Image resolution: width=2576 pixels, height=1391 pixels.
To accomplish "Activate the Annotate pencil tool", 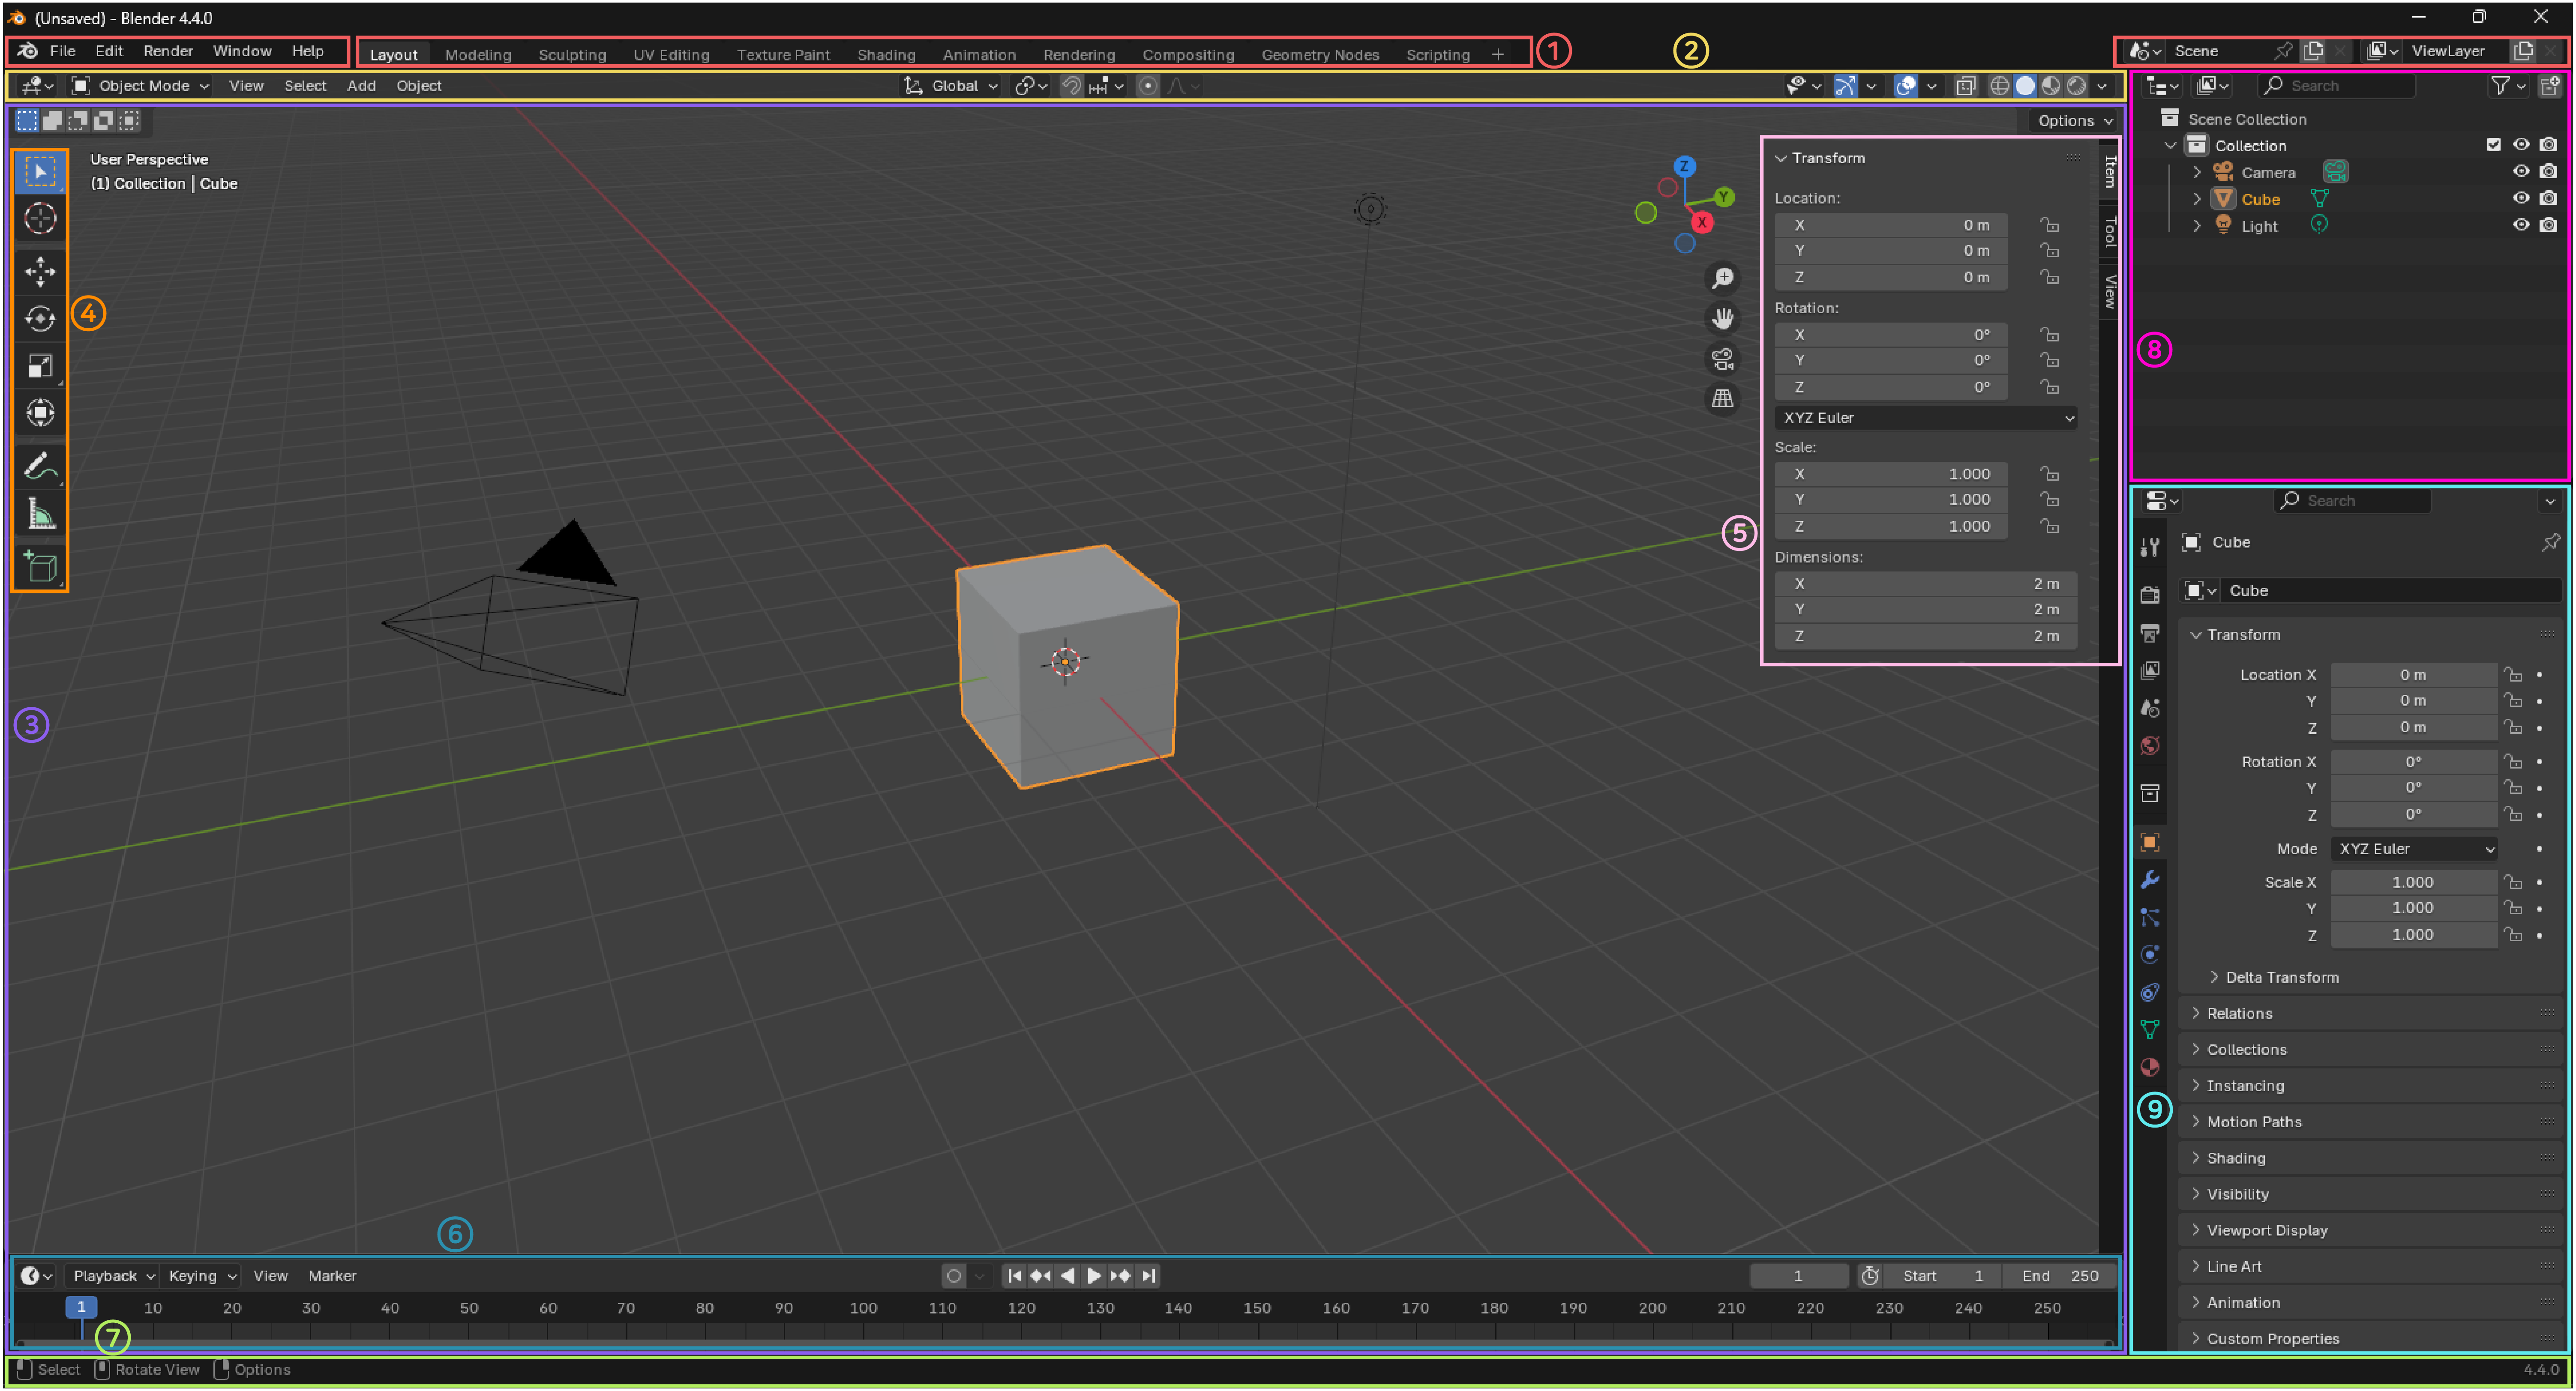I will tap(40, 466).
